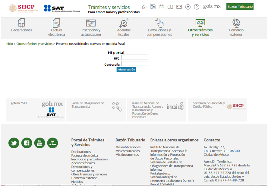
Task: Click the inai logo in card
Action: pos(175,106)
